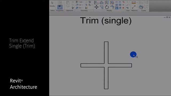Select the Cope geometry tool
Image resolution: width=171 pixels, height=96 pixels.
[79, 2]
